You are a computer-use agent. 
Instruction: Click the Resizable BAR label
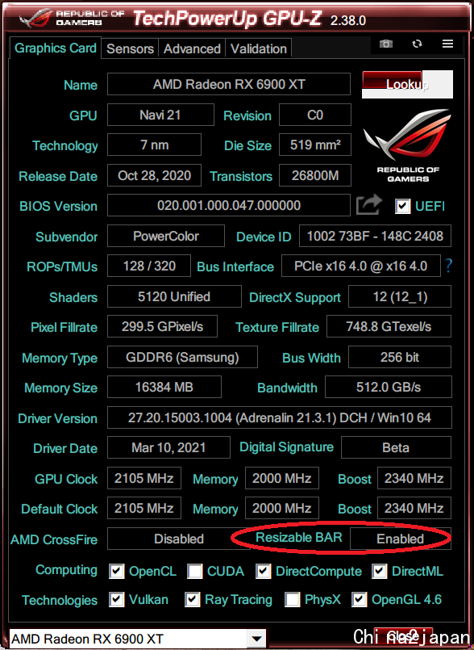pyautogui.click(x=299, y=537)
